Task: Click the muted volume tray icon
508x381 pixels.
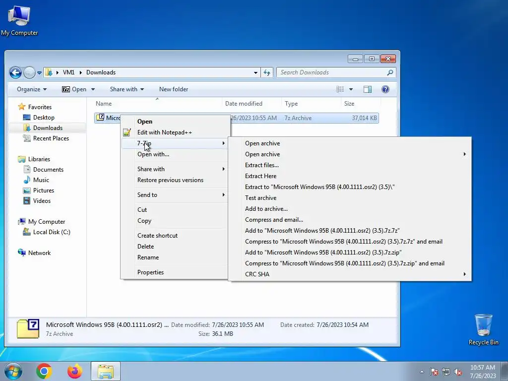Action: 458,372
